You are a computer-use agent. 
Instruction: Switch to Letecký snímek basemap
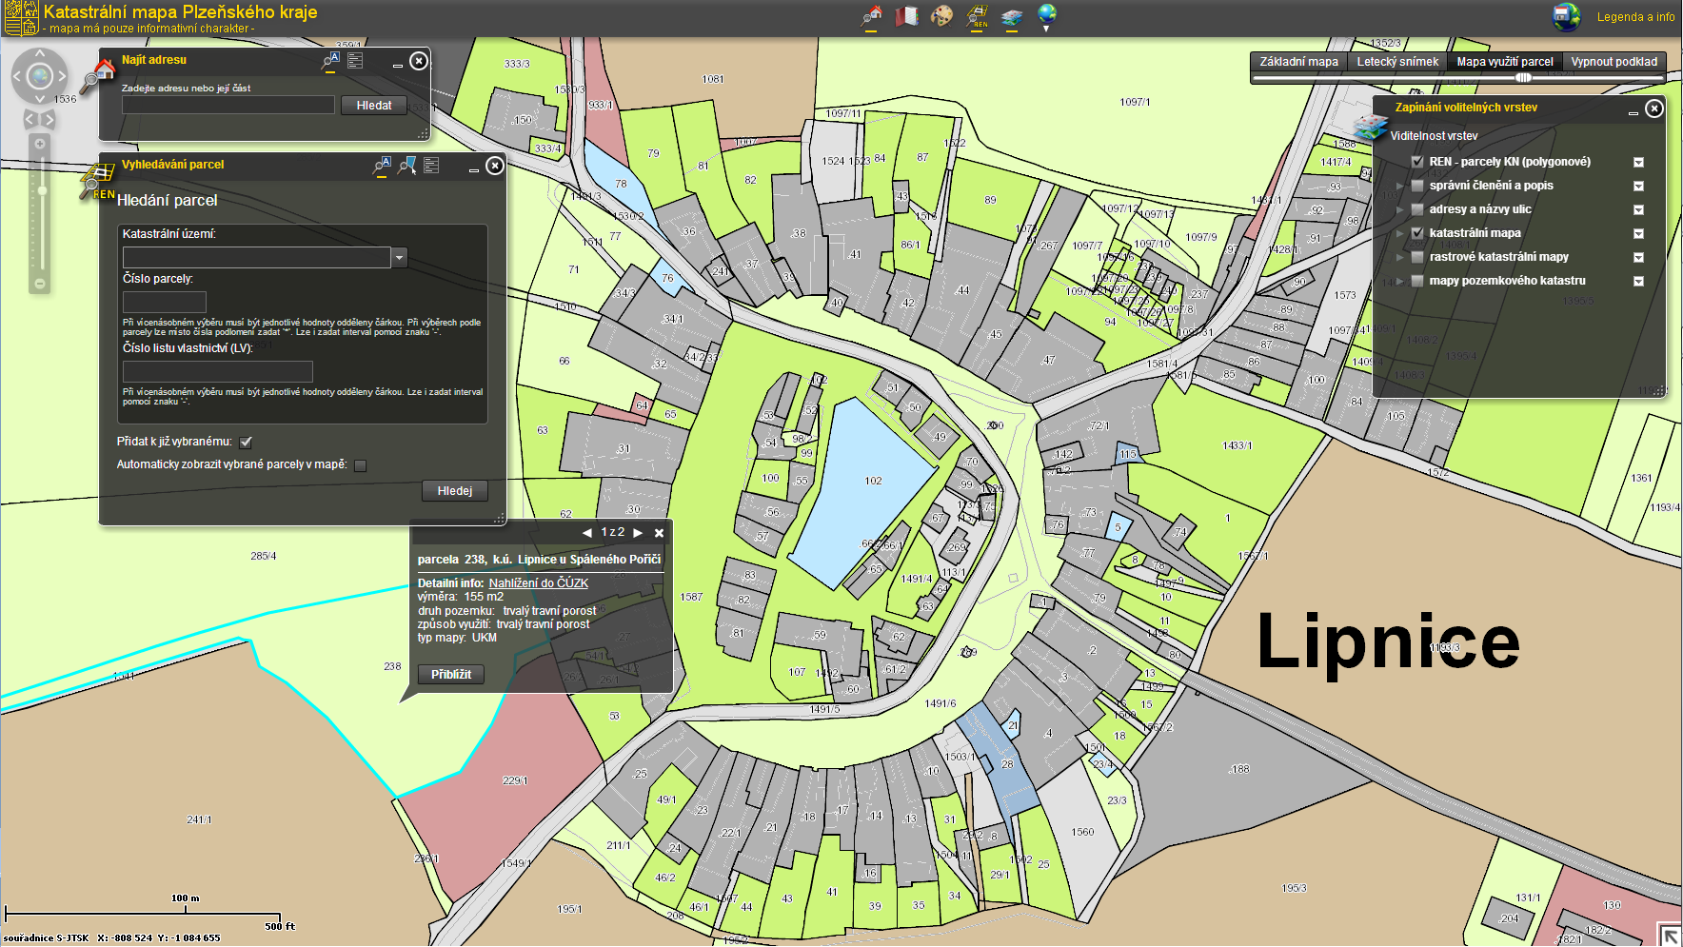[x=1397, y=62]
